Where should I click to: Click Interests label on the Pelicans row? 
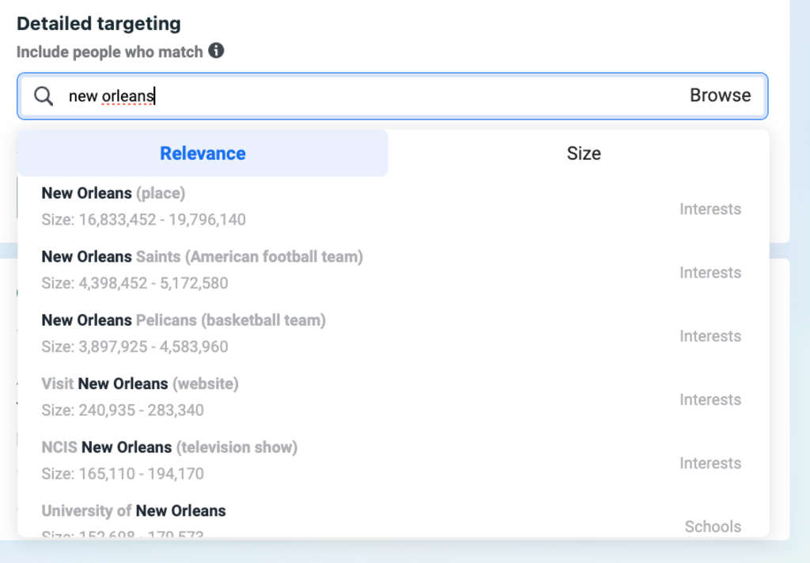710,336
